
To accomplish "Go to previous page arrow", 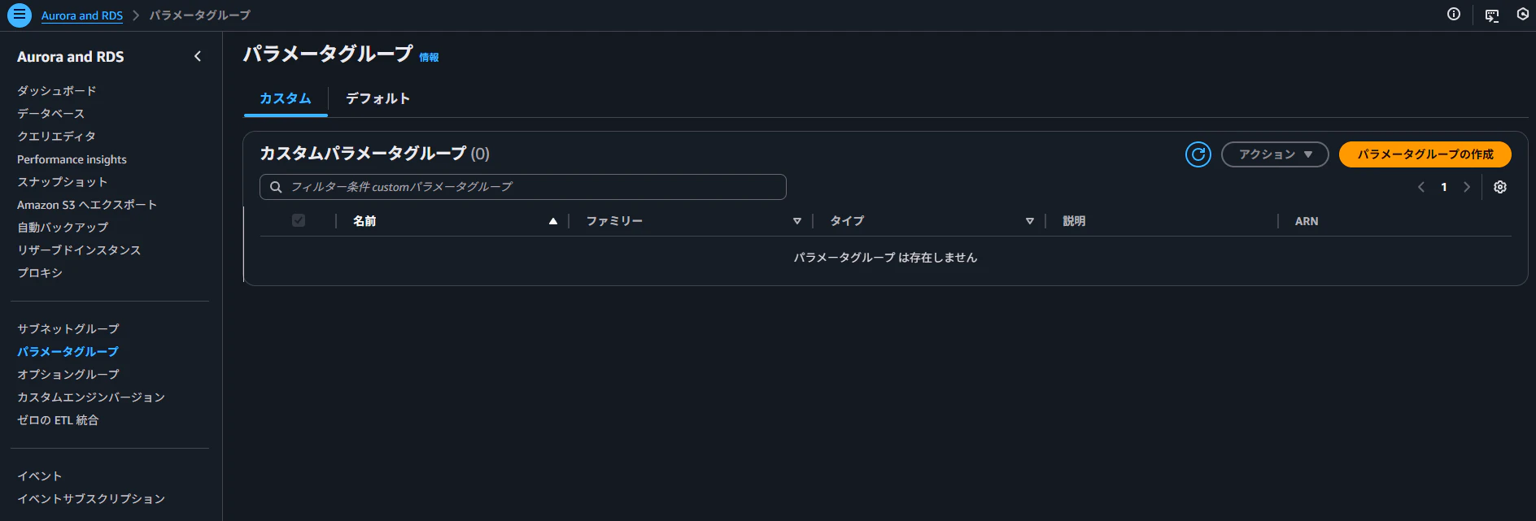I will (x=1421, y=187).
